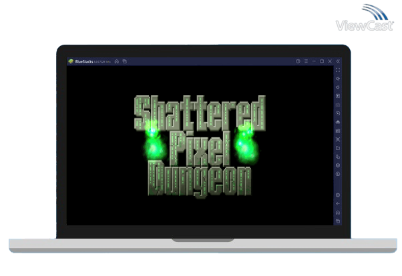The width and height of the screenshot is (402, 276).
Task: Click the Android back arrow icon
Action: point(338,204)
